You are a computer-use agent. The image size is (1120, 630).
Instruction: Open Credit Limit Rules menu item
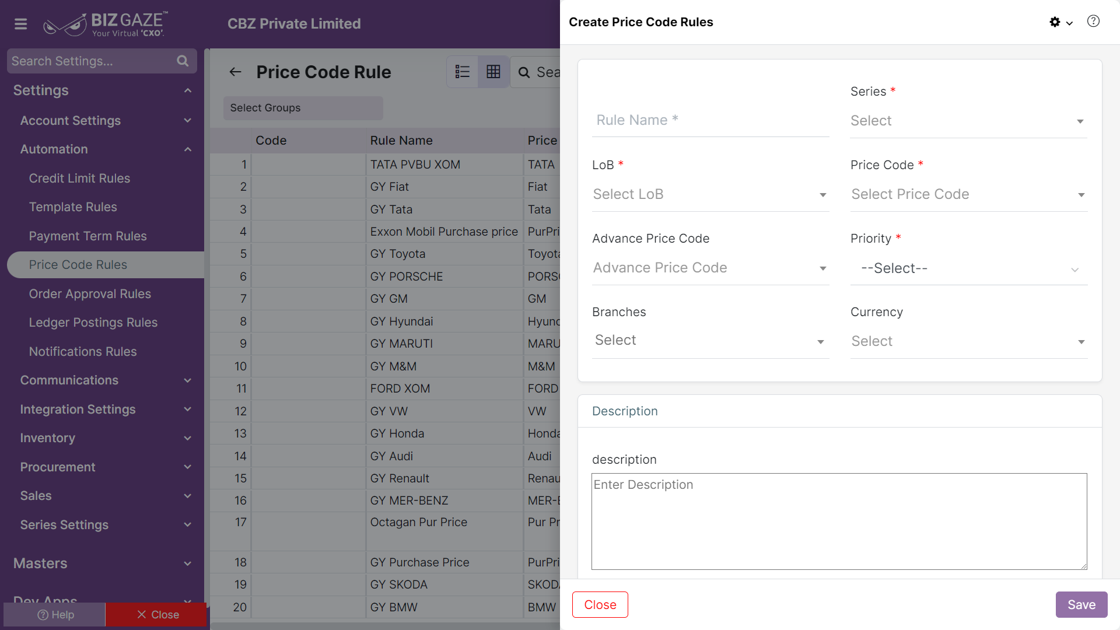pyautogui.click(x=79, y=178)
